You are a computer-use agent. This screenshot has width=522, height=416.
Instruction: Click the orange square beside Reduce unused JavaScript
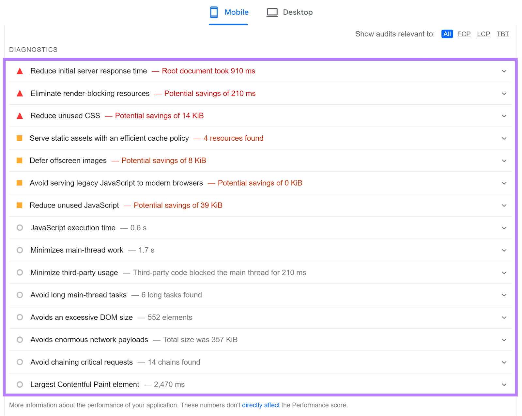point(20,205)
